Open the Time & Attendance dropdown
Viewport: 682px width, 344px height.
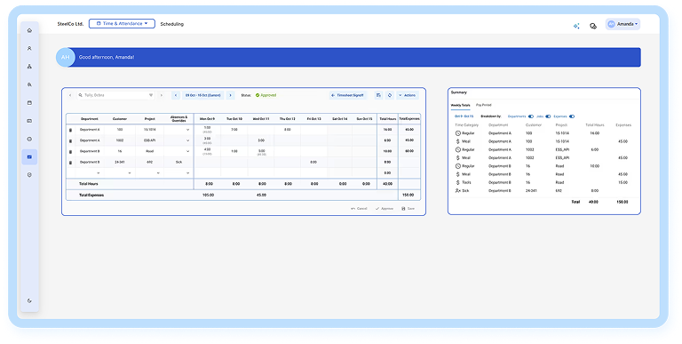(x=122, y=23)
